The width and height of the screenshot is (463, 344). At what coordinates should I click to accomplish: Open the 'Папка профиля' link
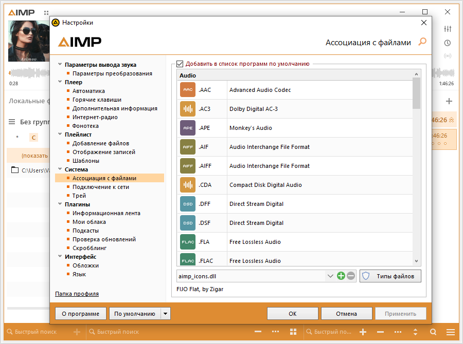(x=77, y=294)
